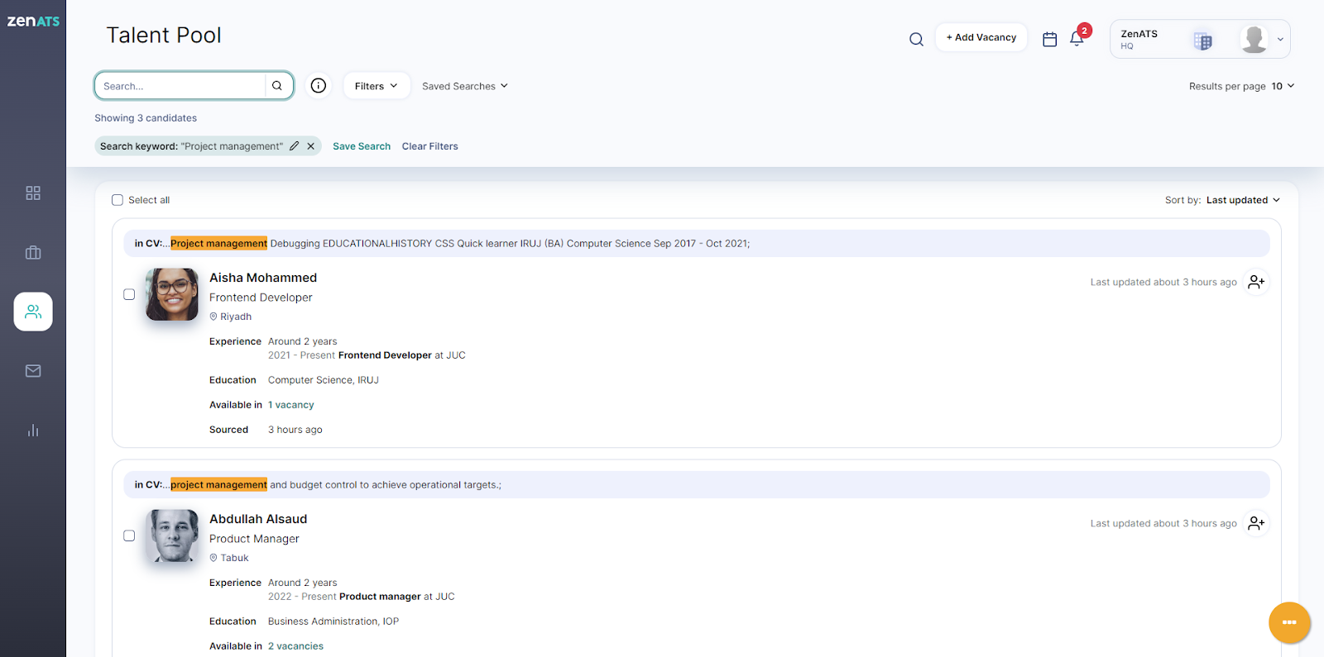Screen dimensions: 1324x657
Task: Select the Talent Pool people icon in sidebar
Action: [x=33, y=312]
